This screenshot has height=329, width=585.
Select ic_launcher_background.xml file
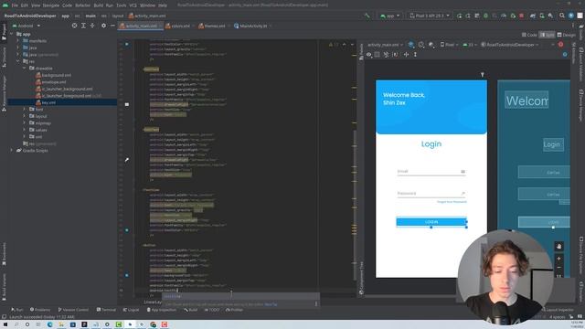pyautogui.click(x=64, y=89)
